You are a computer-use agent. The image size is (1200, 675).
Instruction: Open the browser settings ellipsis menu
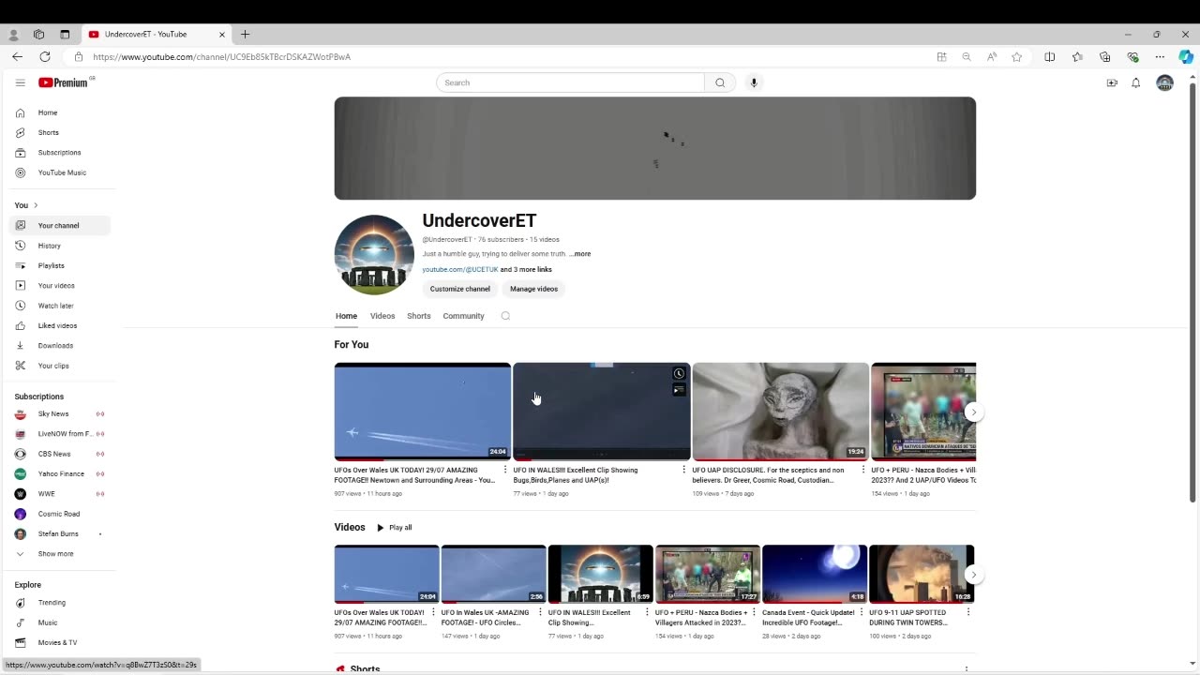click(1160, 56)
